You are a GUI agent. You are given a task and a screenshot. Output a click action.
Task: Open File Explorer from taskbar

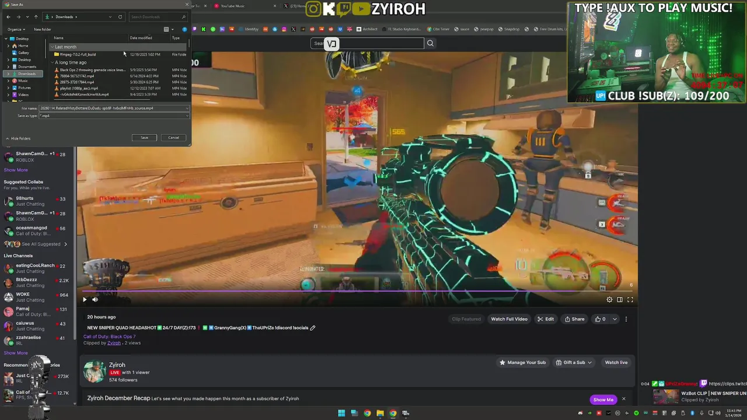(x=380, y=414)
